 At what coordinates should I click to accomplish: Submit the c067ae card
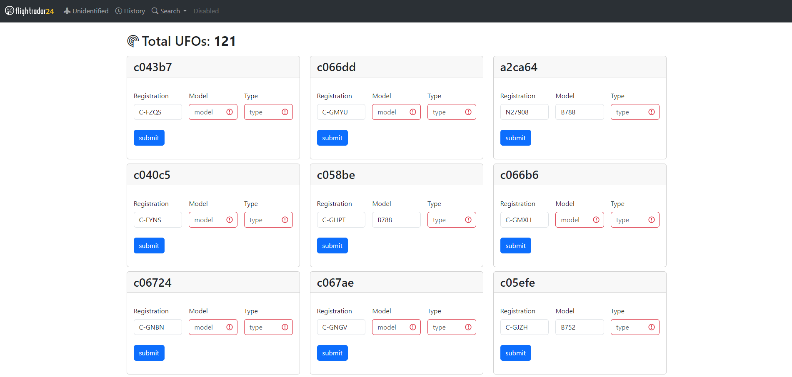332,353
